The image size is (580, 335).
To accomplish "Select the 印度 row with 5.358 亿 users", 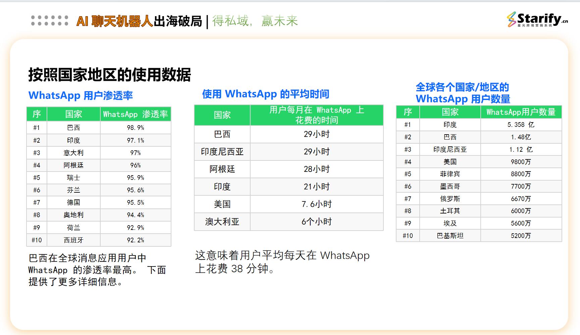I will [480, 125].
